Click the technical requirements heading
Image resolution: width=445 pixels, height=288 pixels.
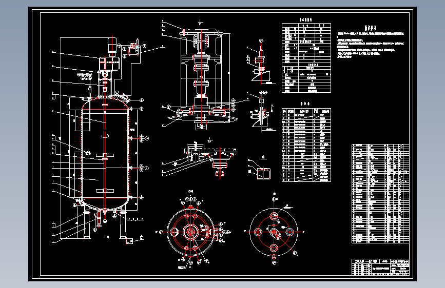point(371,28)
